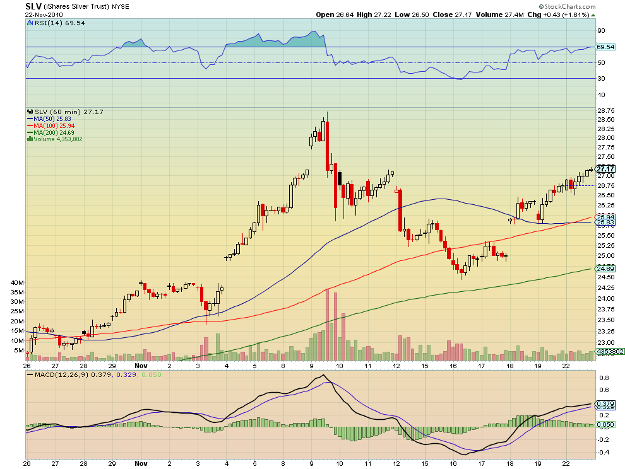Click the Nov date label under the price panel
Image resolution: width=625 pixels, height=469 pixels.
[141, 366]
